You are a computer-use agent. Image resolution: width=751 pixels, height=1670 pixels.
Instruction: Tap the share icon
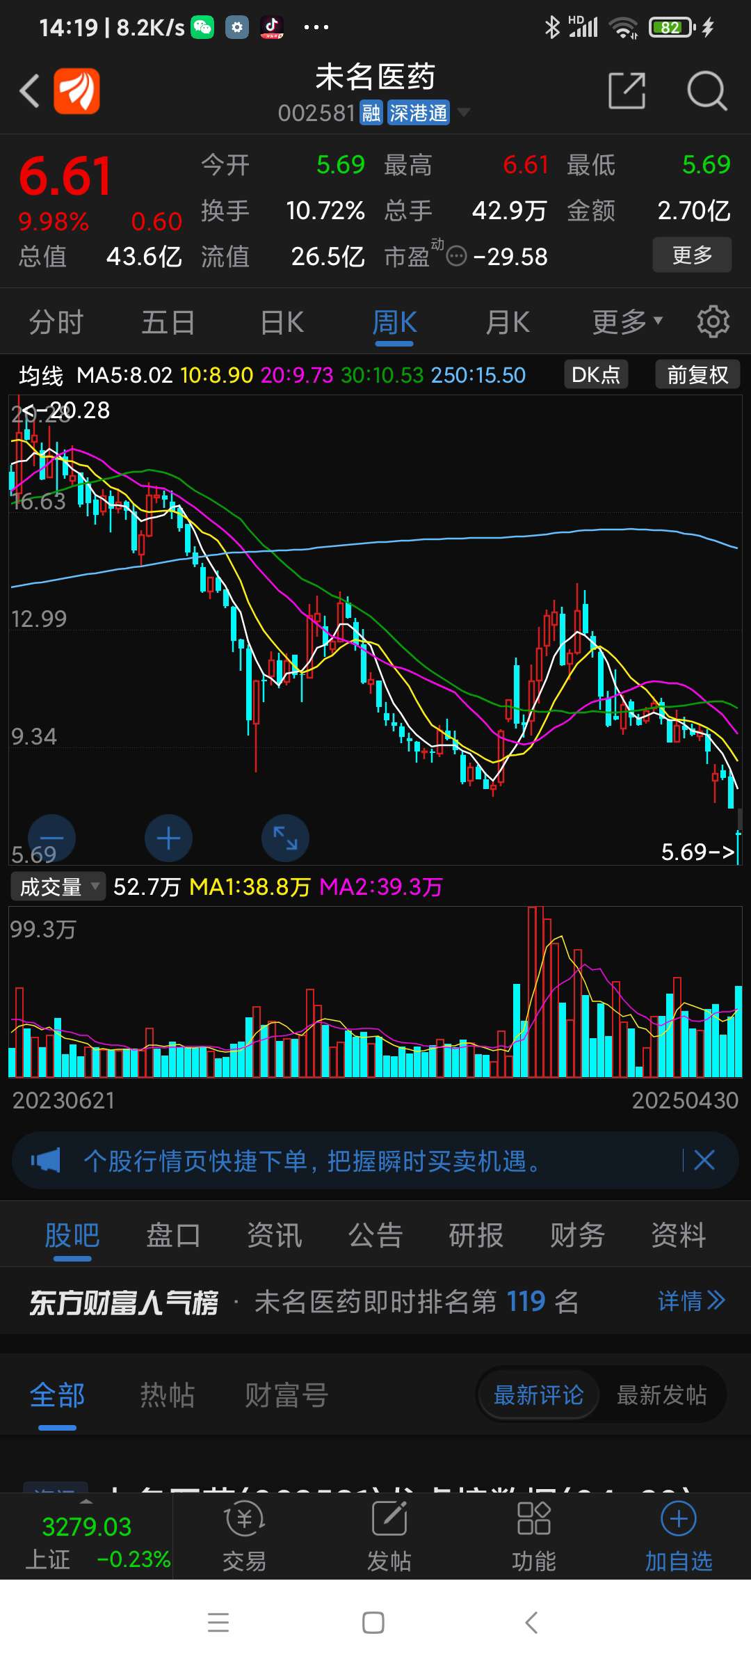coord(627,90)
